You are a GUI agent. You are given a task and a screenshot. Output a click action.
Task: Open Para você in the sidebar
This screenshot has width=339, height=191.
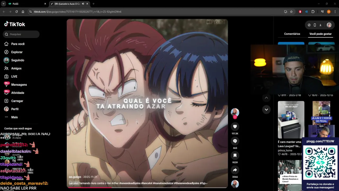coord(18,44)
